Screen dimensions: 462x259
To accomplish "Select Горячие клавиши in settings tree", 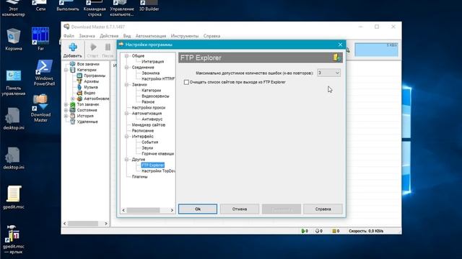I will coord(157,153).
